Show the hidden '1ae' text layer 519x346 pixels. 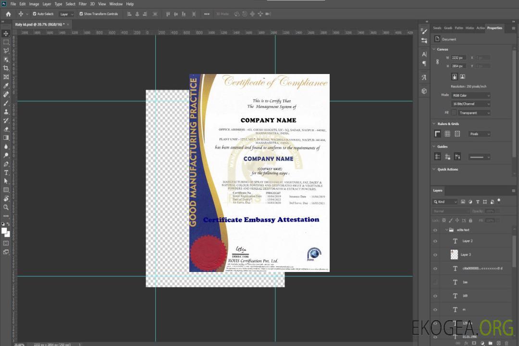(435, 283)
